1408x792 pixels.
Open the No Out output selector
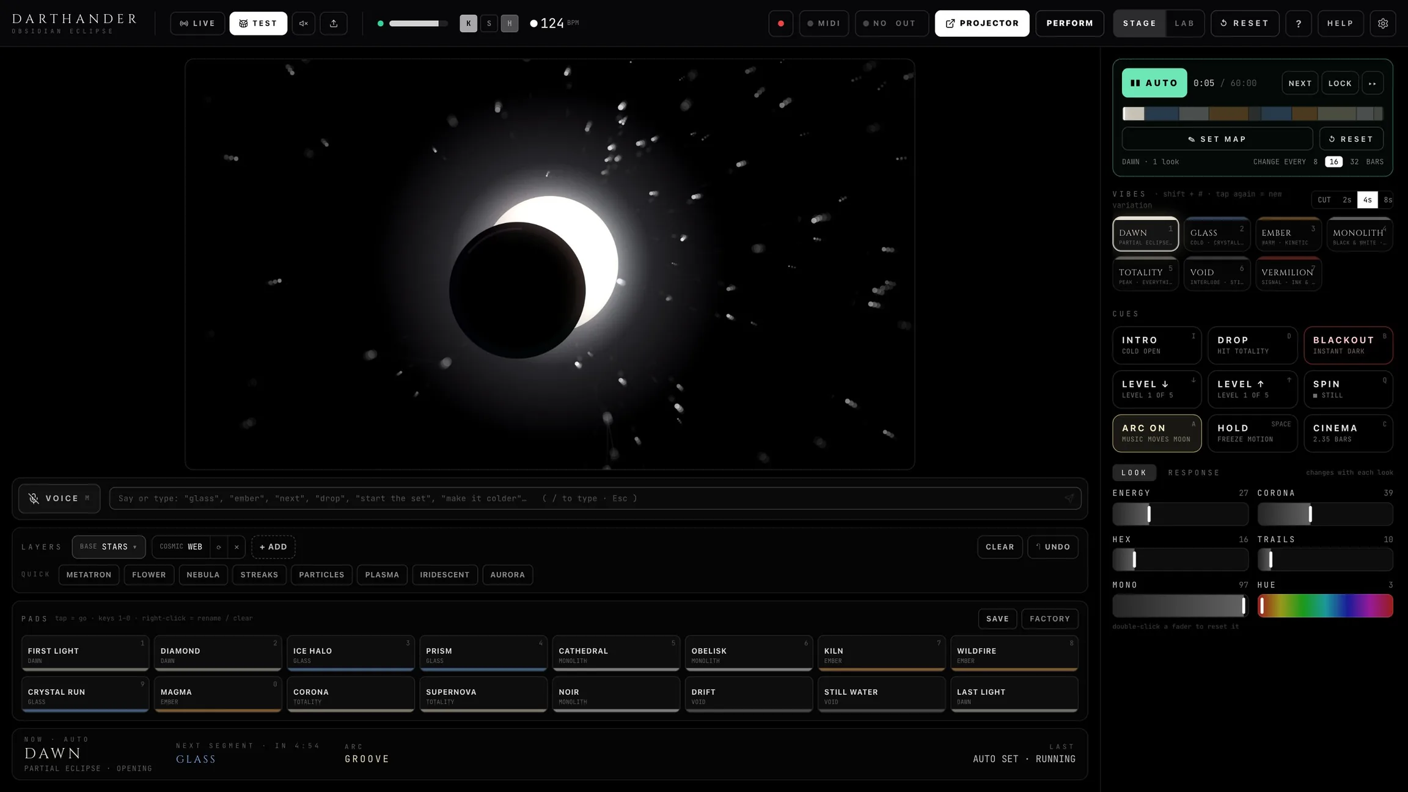pos(891,23)
